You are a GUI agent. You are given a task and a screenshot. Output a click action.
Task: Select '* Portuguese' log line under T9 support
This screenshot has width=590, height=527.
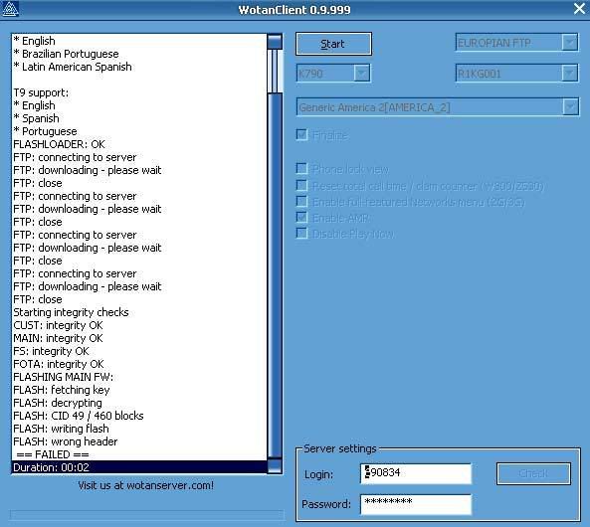[x=139, y=131]
